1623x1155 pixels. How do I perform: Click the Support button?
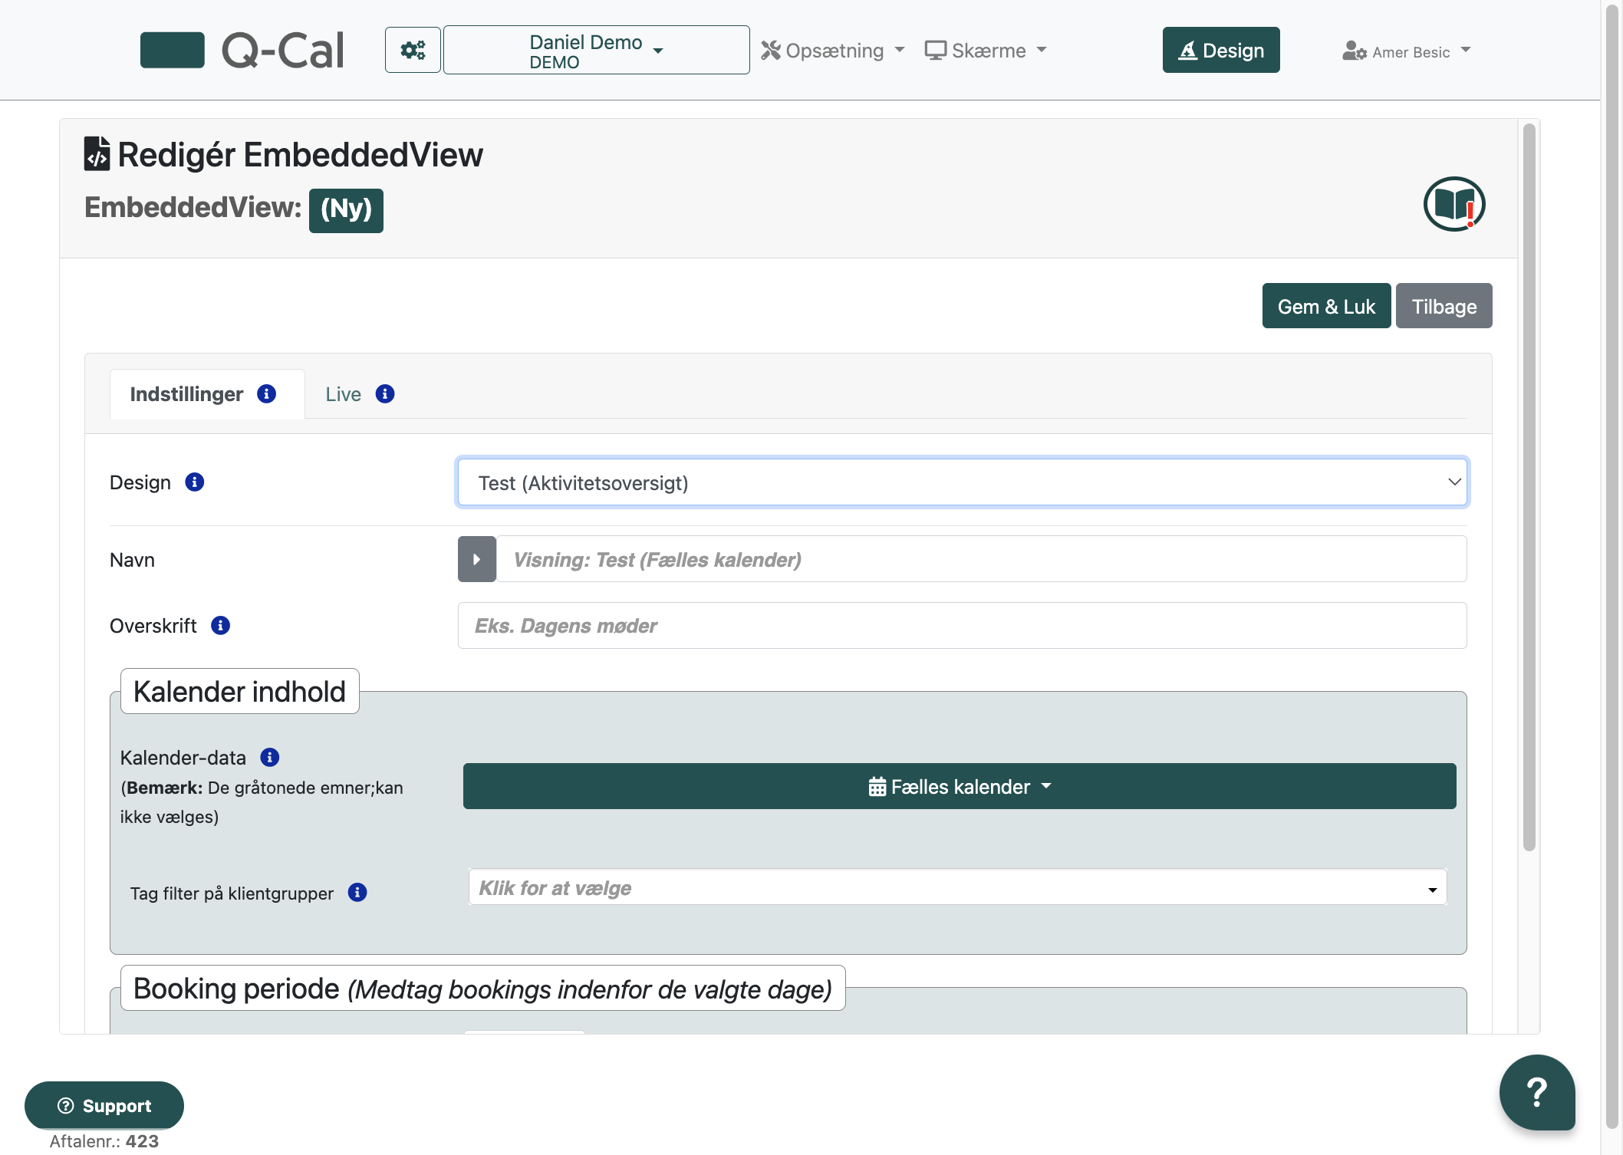coord(104,1105)
